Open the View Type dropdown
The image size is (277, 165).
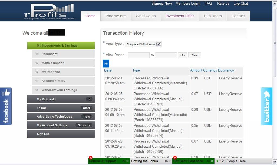coord(143,44)
